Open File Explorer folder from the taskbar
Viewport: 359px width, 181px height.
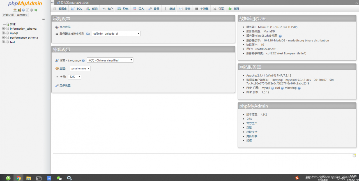tap(29, 178)
